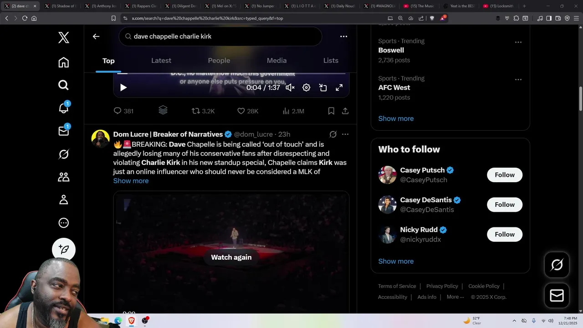Viewport: 583px width, 328px height.
Task: Open options for AFC West trend
Action: 518,79
